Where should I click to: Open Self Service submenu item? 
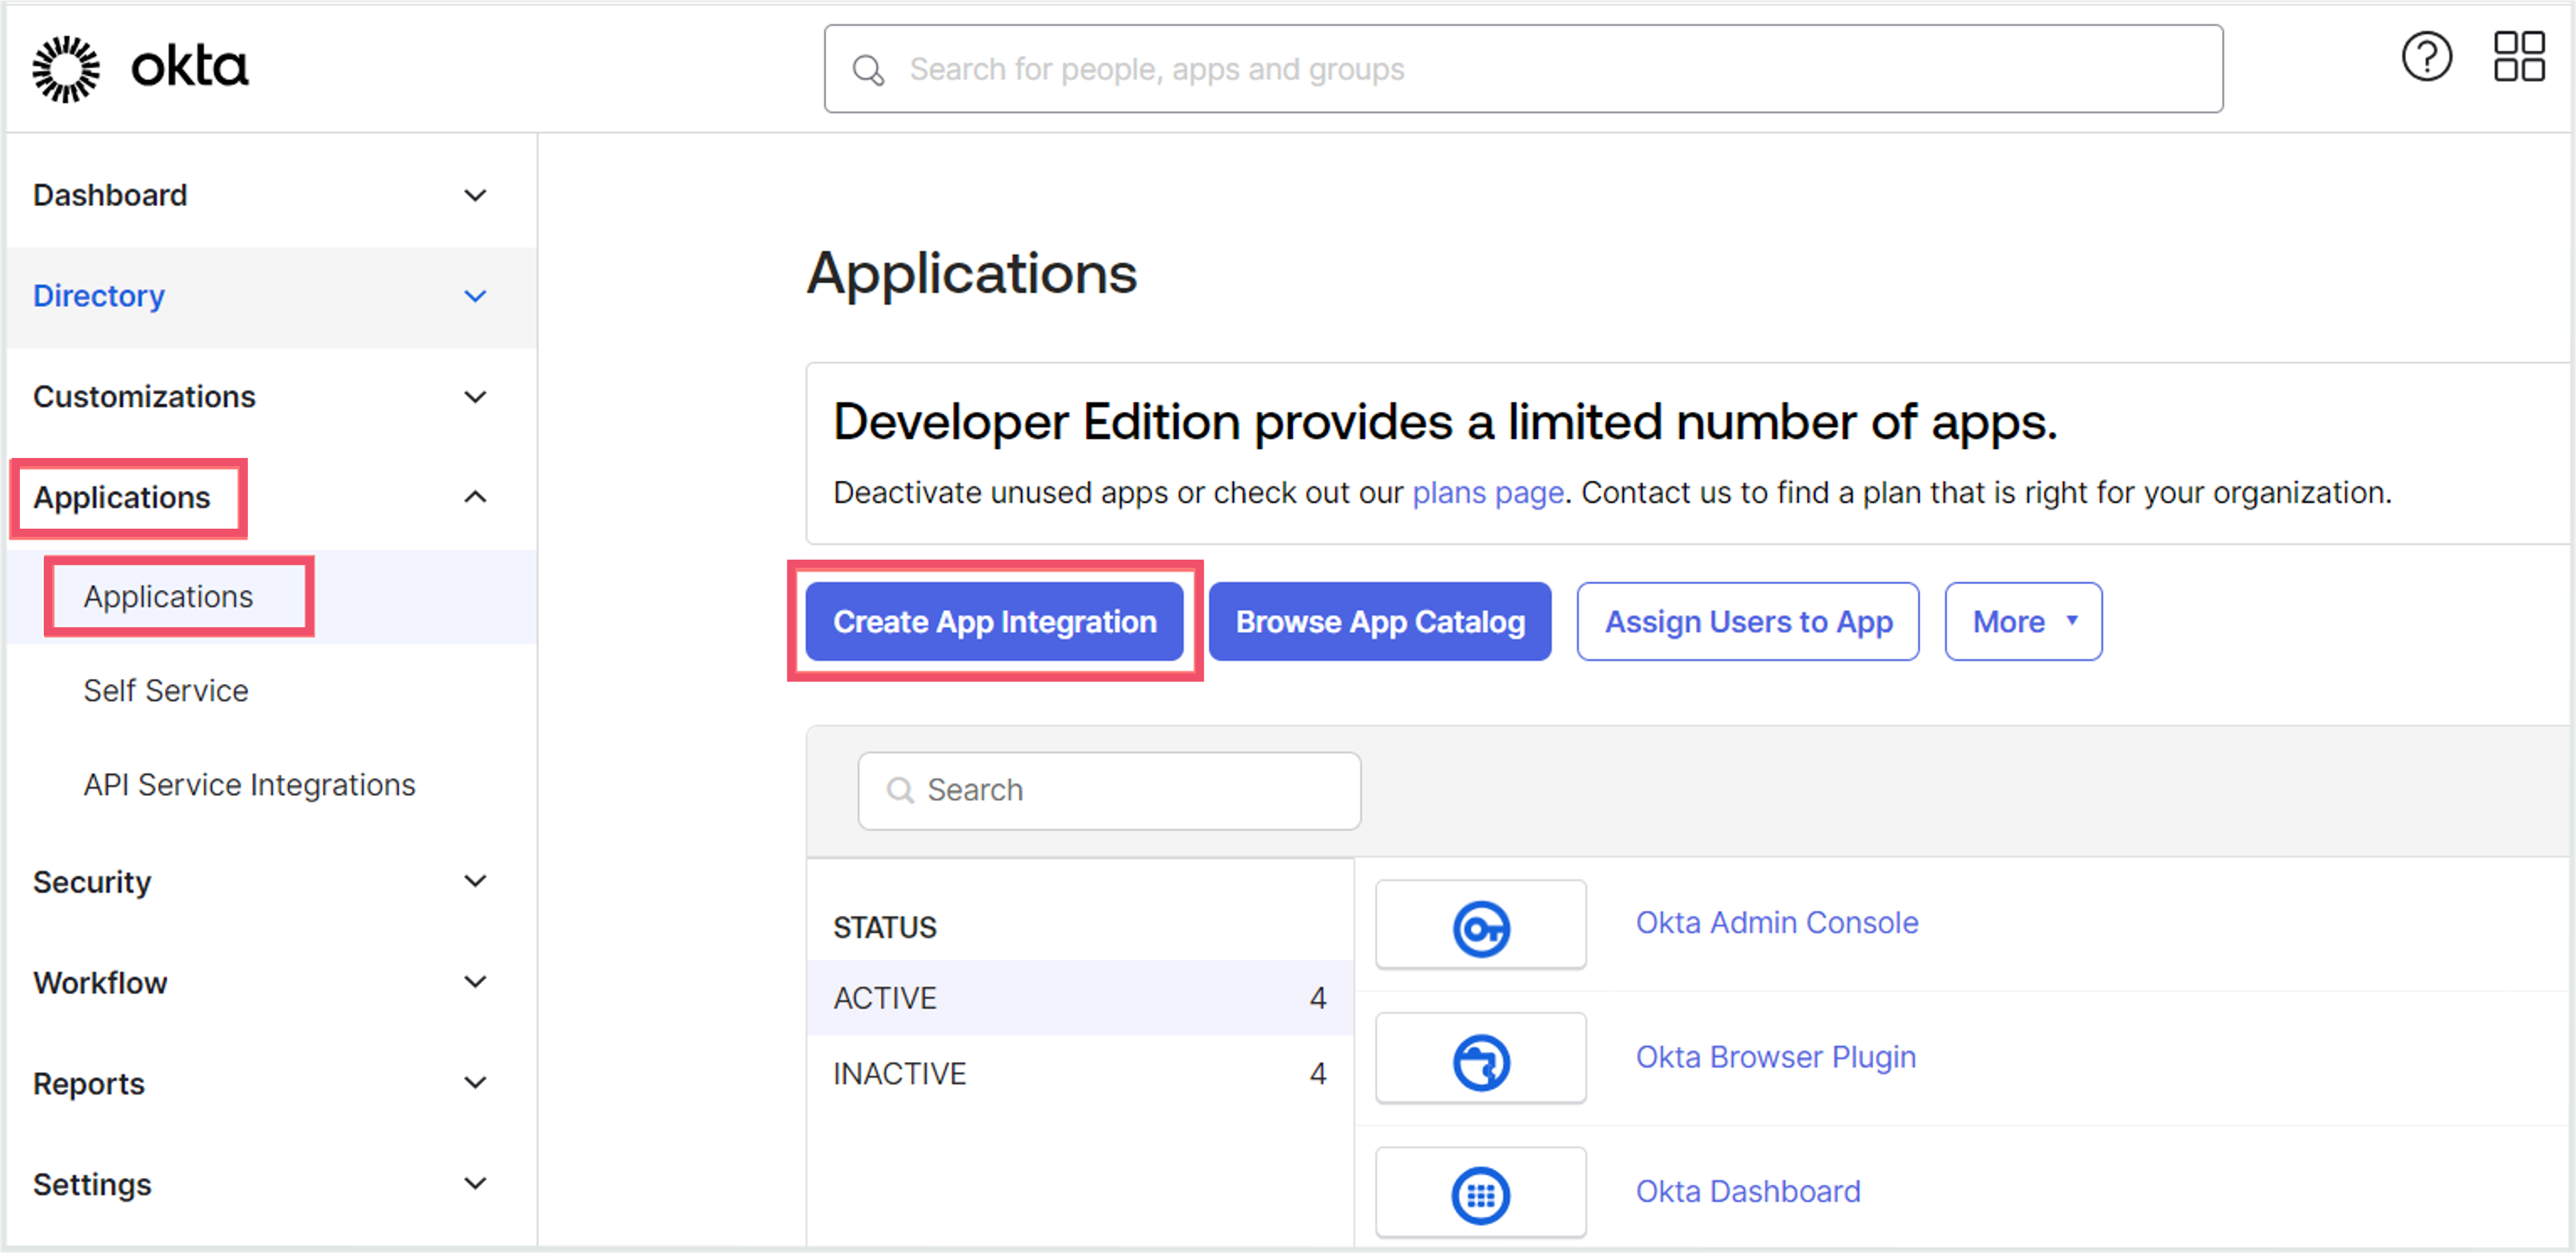[x=166, y=690]
